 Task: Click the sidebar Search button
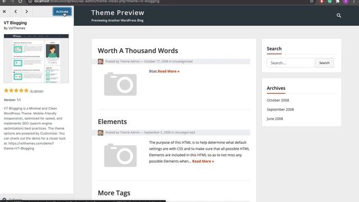[x=324, y=63]
